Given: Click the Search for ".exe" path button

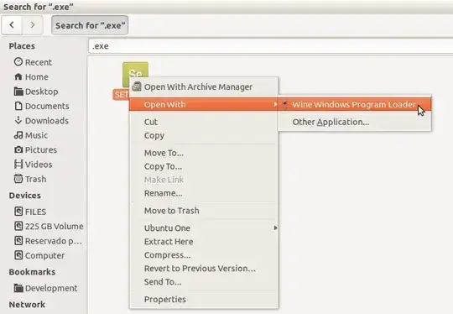Looking at the screenshot, I should pyautogui.click(x=90, y=25).
